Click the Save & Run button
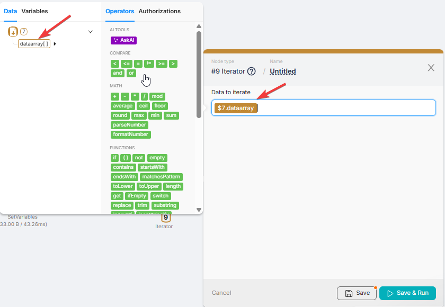Image resolution: width=445 pixels, height=307 pixels. tap(407, 293)
